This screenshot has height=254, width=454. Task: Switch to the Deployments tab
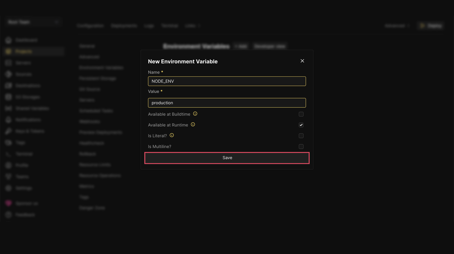point(124,26)
